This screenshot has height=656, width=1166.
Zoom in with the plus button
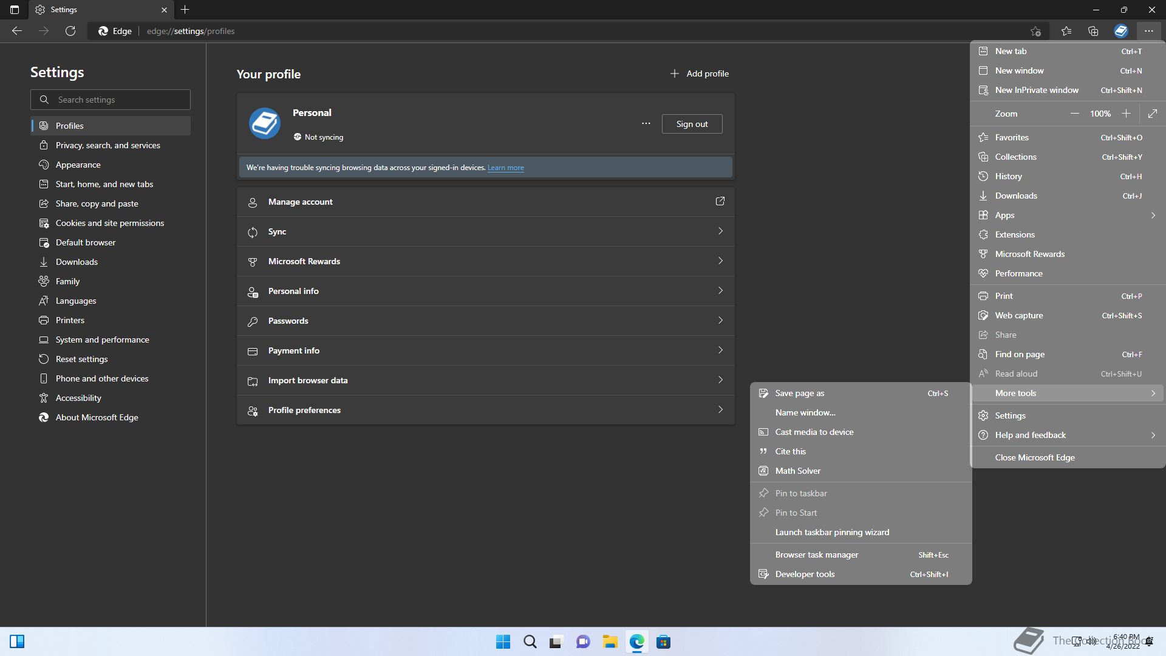click(1126, 114)
